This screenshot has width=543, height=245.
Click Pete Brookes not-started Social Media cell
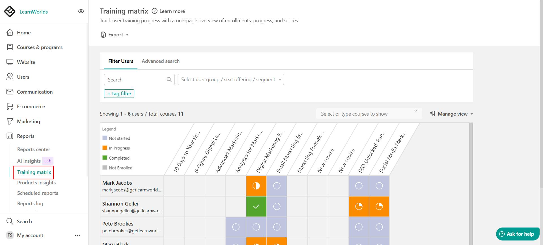coord(379,227)
